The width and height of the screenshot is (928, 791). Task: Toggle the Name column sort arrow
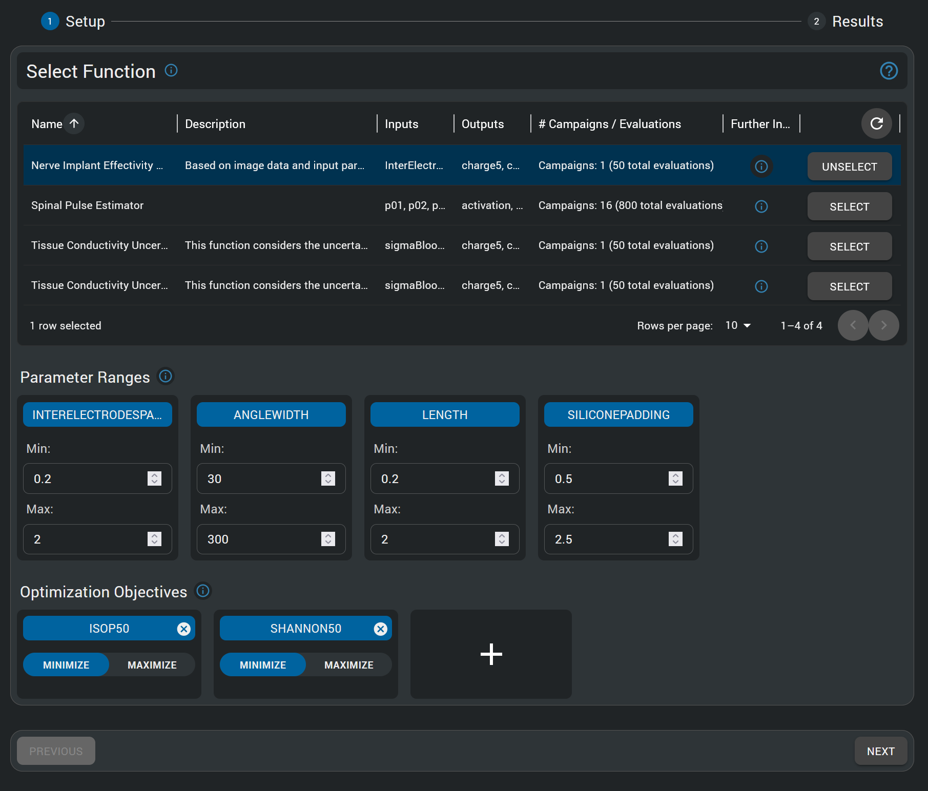(74, 123)
